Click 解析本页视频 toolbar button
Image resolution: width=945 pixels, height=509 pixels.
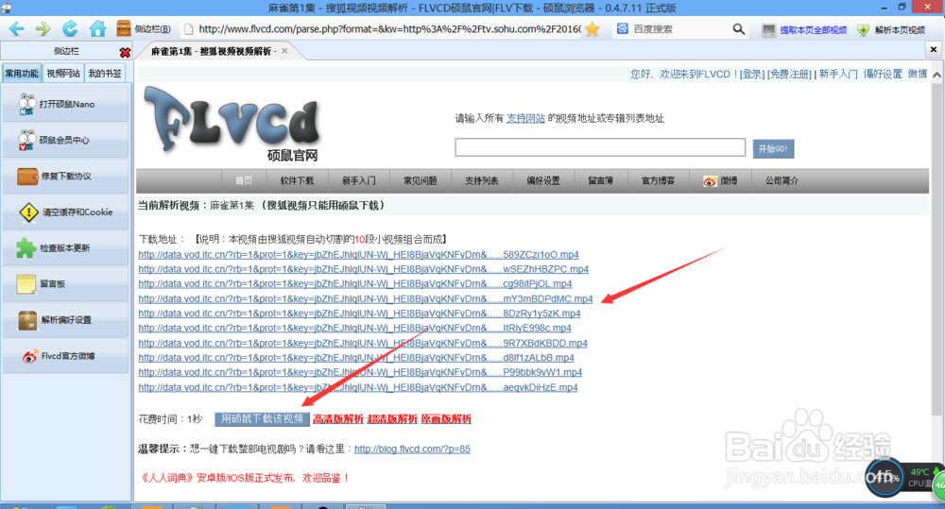[891, 29]
